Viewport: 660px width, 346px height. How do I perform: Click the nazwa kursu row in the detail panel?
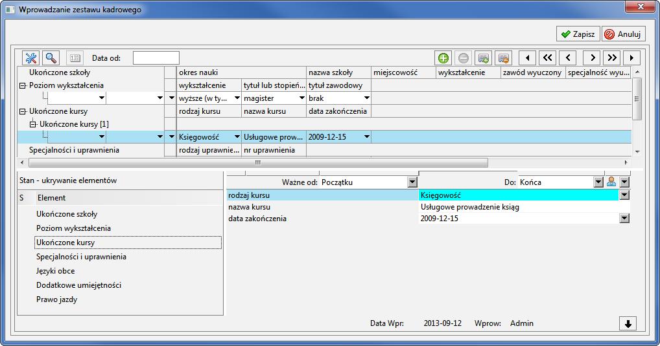(x=322, y=206)
